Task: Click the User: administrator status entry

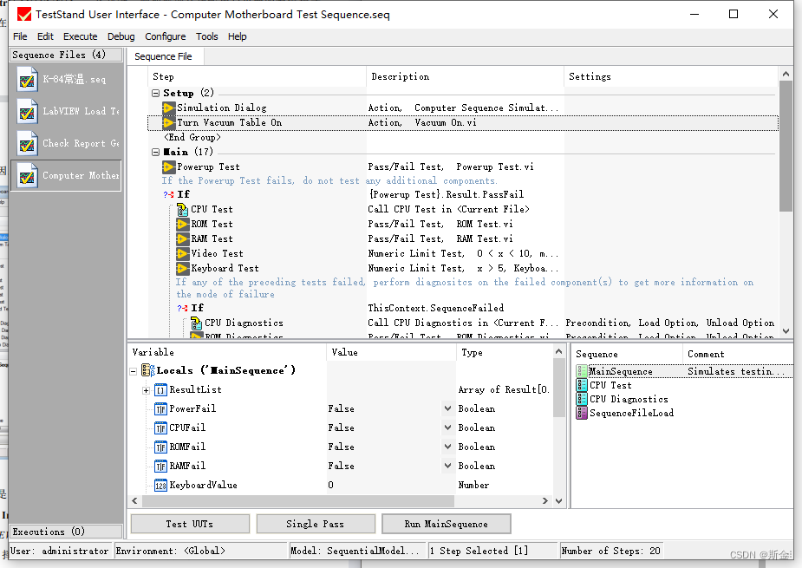Action: tap(59, 552)
